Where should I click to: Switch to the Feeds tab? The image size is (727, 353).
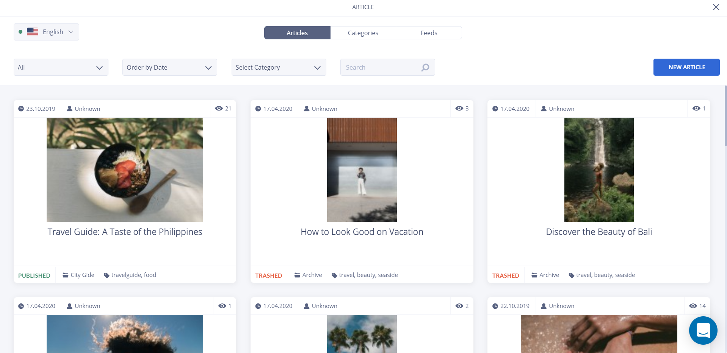tap(429, 33)
